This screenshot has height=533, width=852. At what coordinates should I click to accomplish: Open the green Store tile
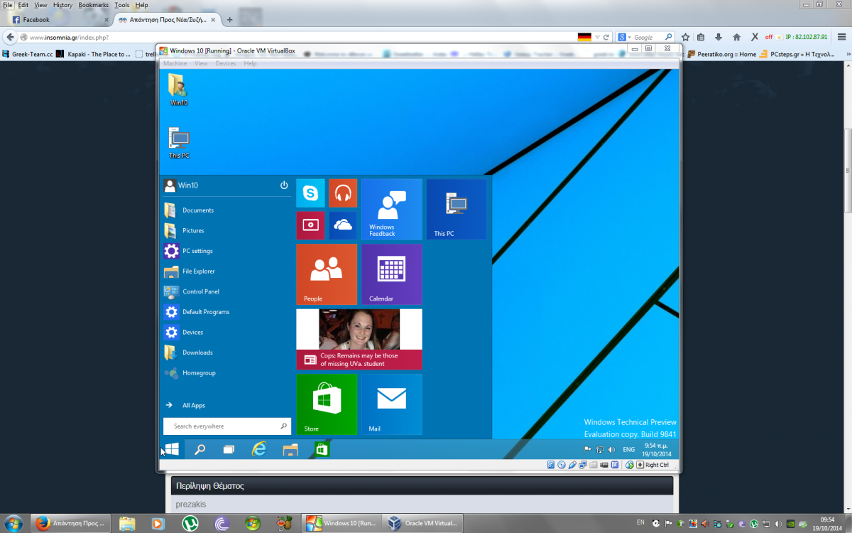pos(327,404)
